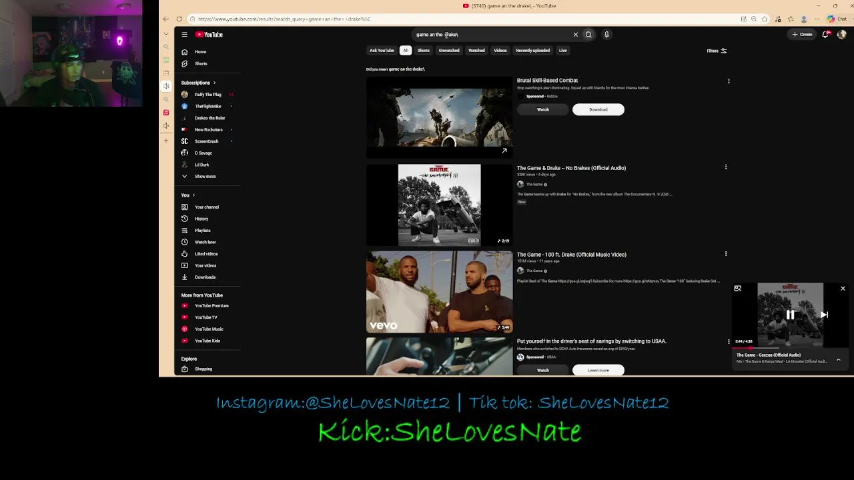This screenshot has height=480, width=854.
Task: Click the Create button
Action: (x=802, y=35)
